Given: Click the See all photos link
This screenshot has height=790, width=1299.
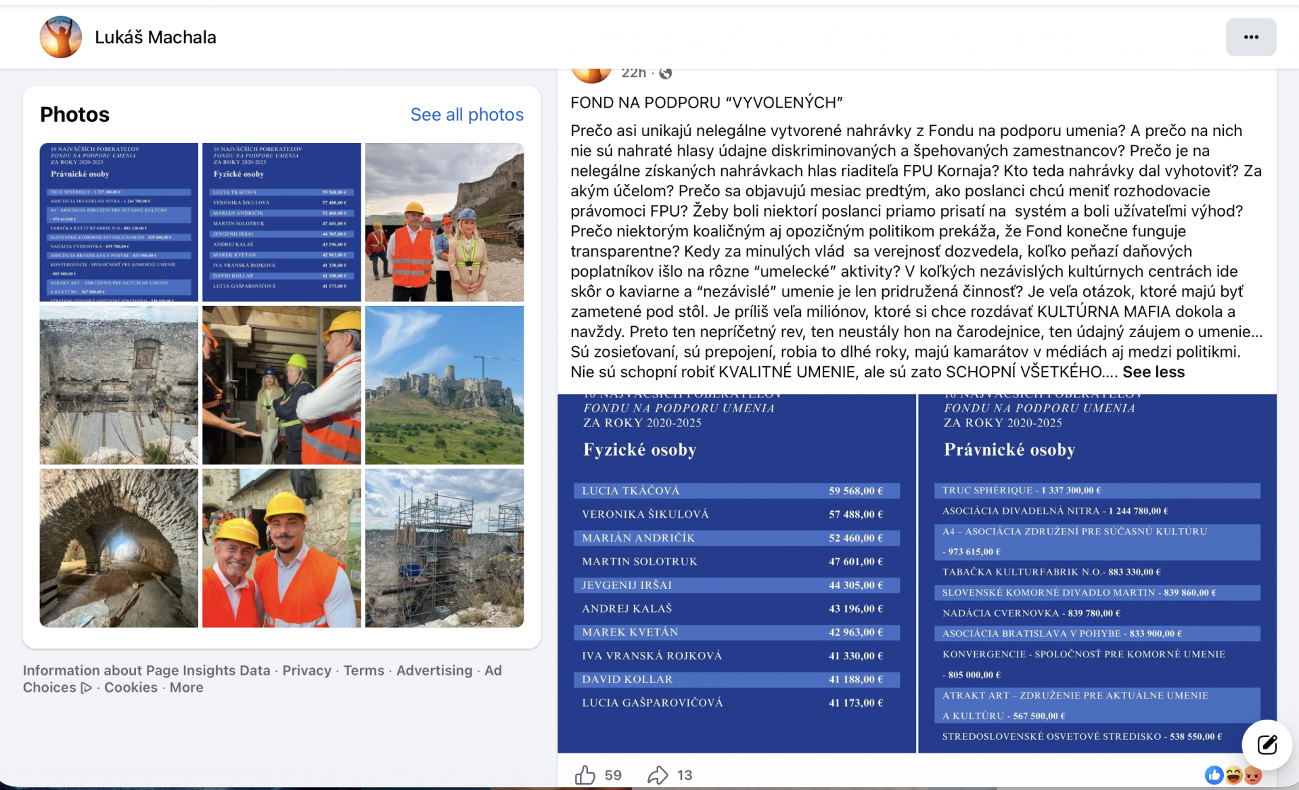Looking at the screenshot, I should coord(467,114).
